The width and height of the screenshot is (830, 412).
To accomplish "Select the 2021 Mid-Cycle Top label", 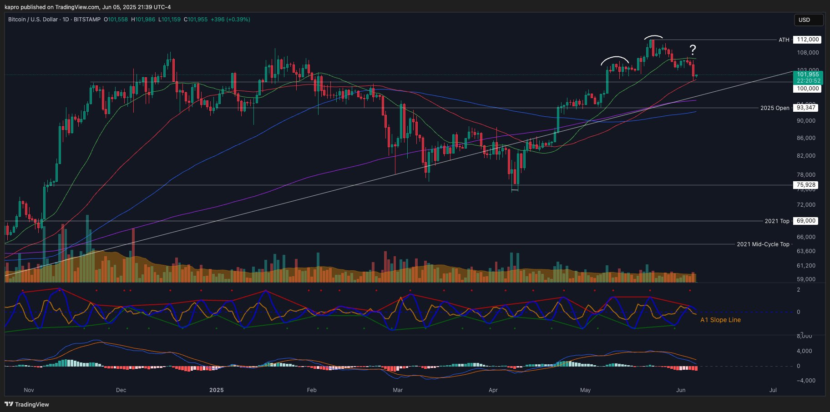I will [763, 244].
